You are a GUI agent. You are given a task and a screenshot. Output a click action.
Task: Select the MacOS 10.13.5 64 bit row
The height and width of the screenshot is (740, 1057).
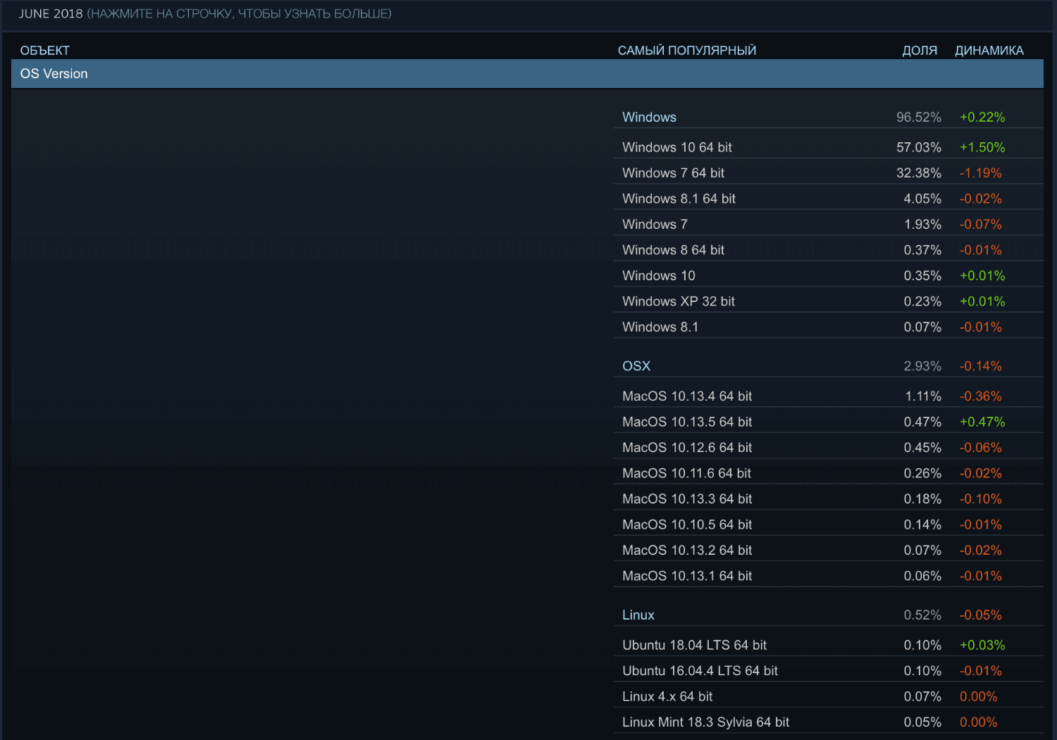pyautogui.click(x=828, y=422)
